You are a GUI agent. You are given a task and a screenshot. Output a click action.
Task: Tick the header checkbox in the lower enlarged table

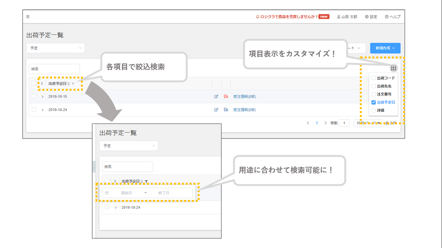click(107, 181)
